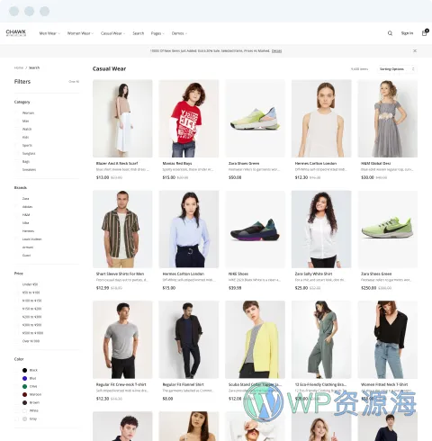Pick the Blue color swatch
432x441 pixels.
pos(24,378)
